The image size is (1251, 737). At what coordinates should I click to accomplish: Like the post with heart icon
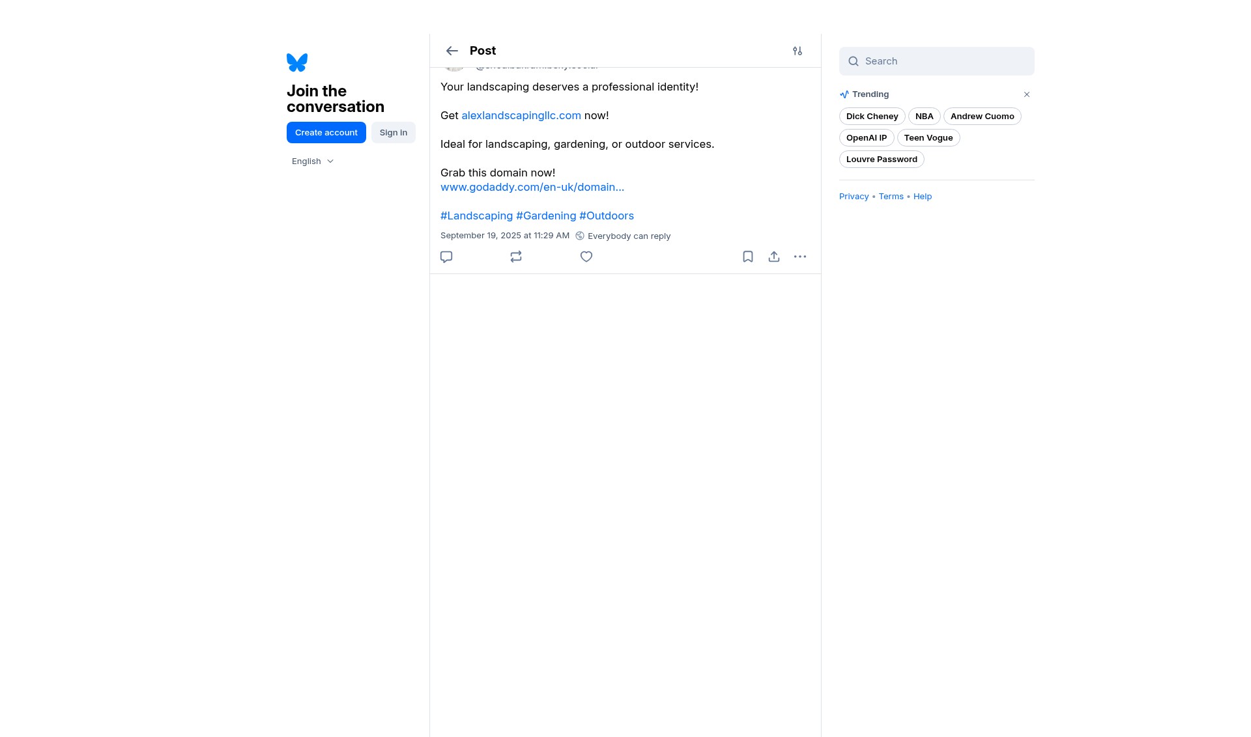point(586,257)
